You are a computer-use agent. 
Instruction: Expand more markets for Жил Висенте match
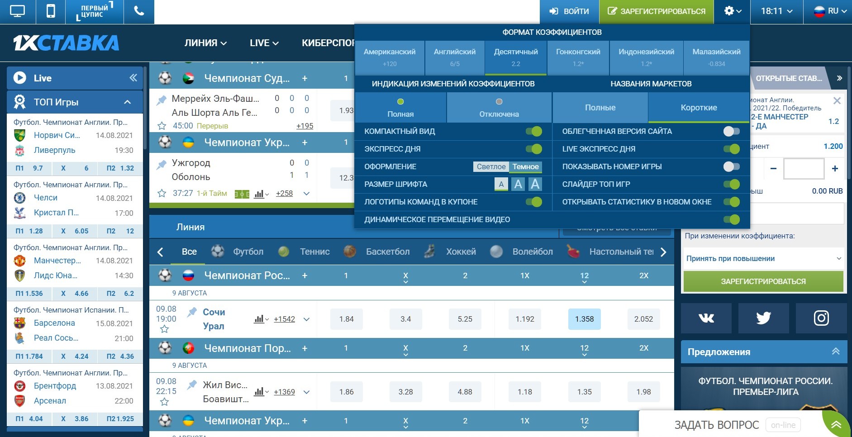point(306,392)
